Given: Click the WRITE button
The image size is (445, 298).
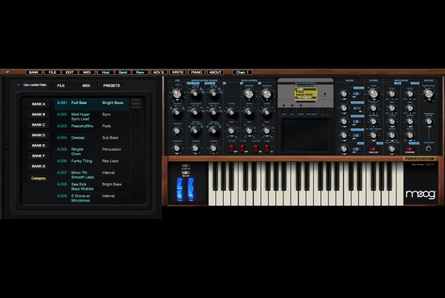Looking at the screenshot, I should coord(177,72).
